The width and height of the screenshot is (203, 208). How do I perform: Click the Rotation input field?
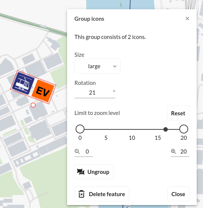click(95, 93)
